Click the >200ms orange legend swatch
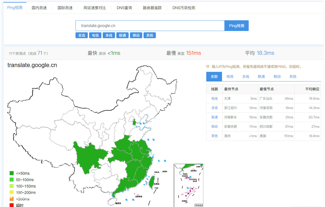325x207 pixels. click(x=11, y=199)
